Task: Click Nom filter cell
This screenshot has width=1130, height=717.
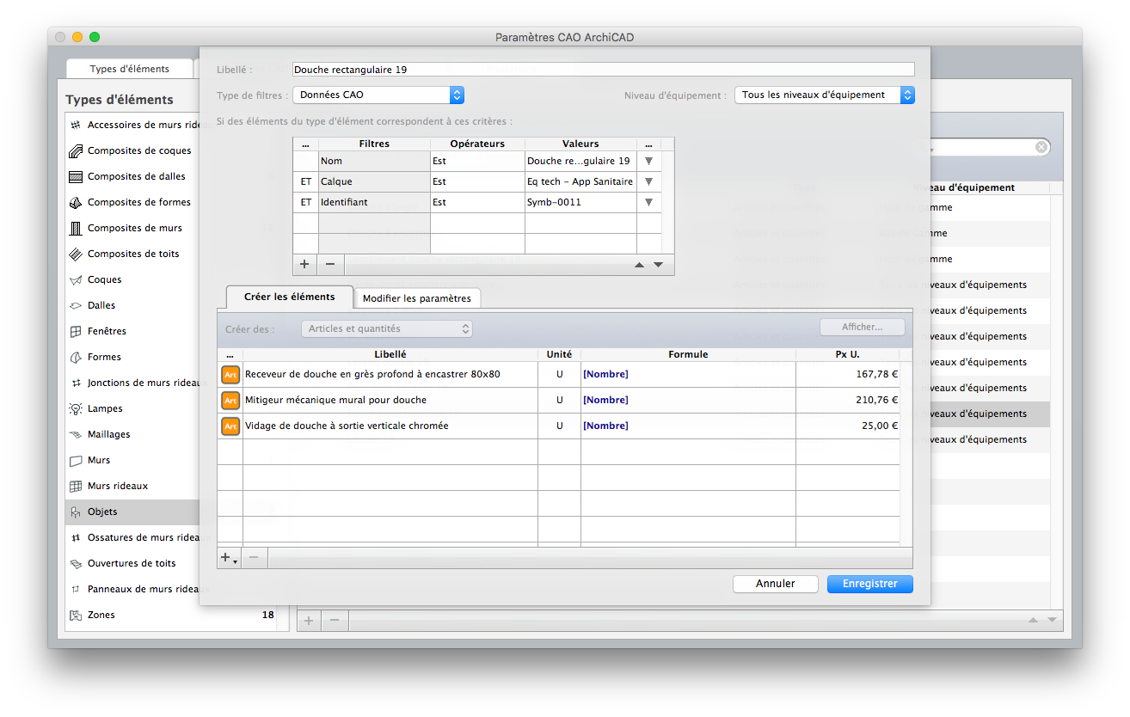Action: click(x=374, y=161)
